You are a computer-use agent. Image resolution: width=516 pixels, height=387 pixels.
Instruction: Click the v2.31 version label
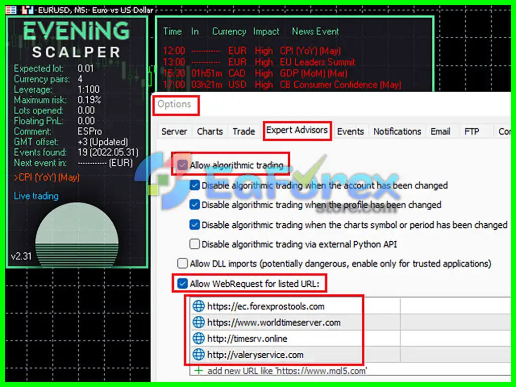tap(21, 256)
